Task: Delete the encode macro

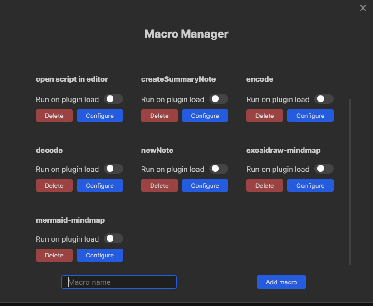Action: (265, 116)
